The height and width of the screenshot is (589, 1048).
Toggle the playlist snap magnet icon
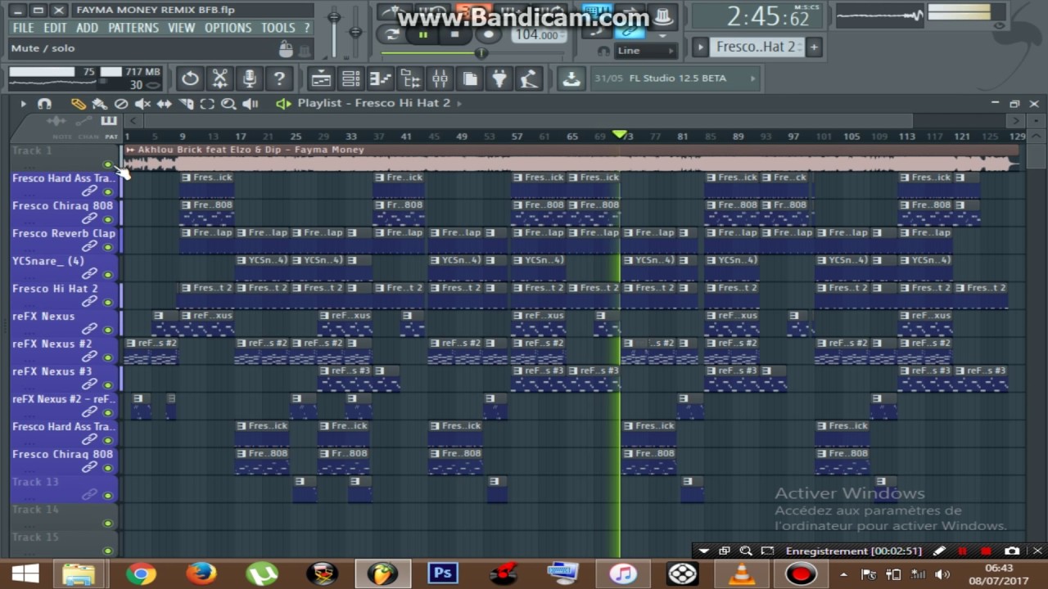point(44,104)
